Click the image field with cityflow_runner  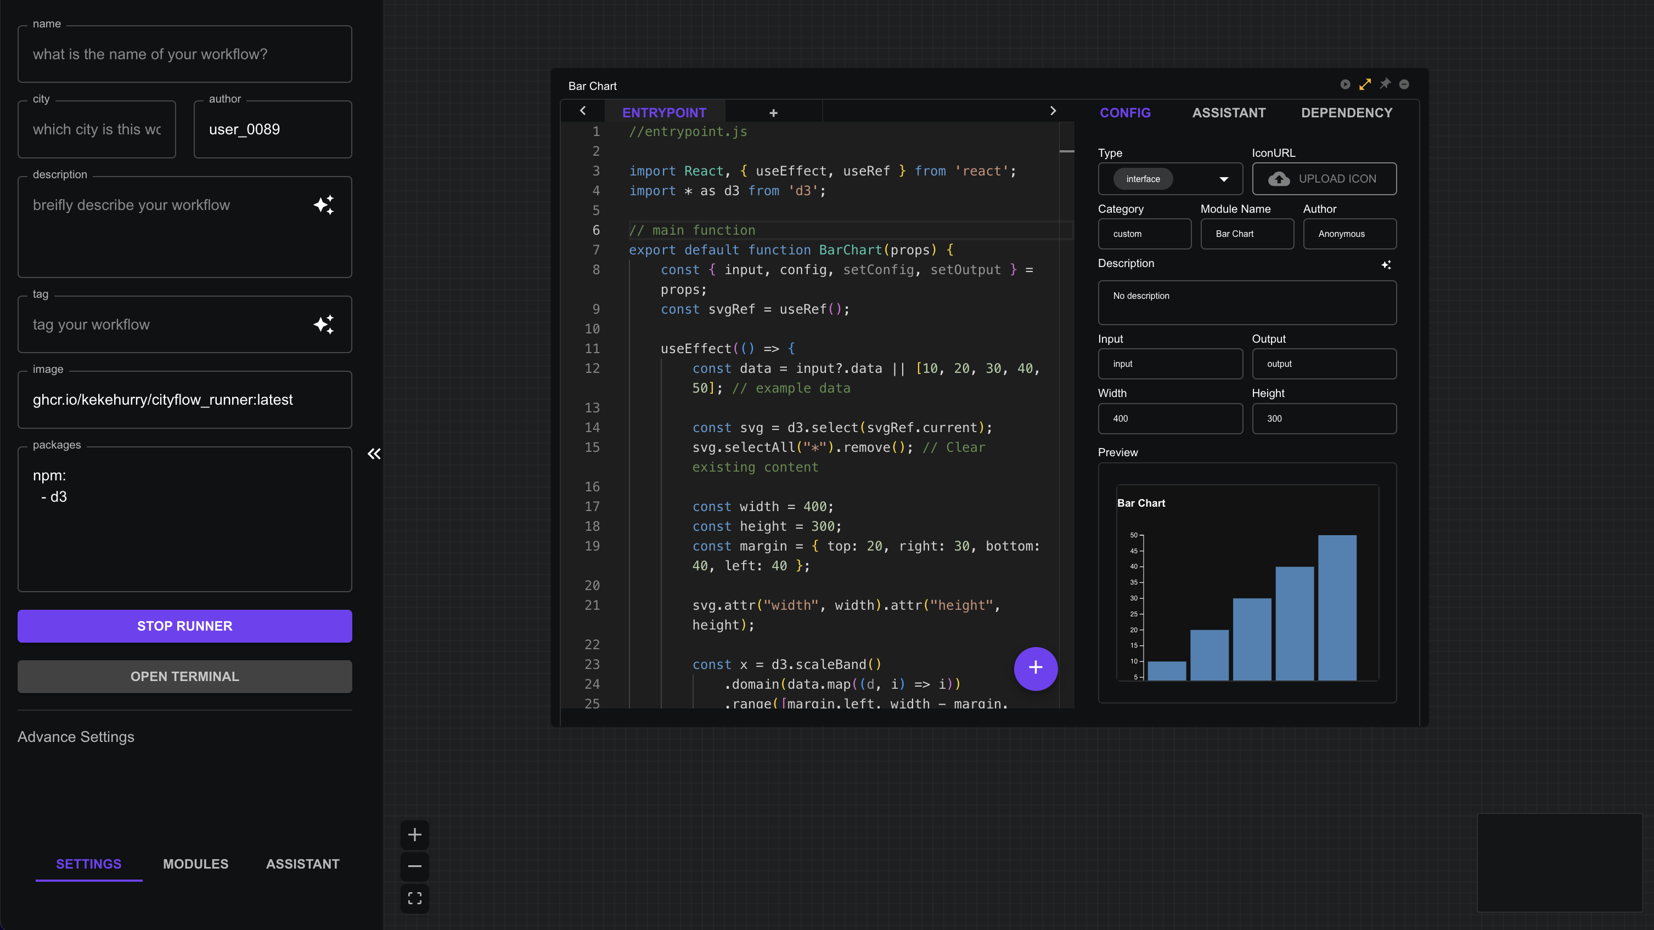[185, 400]
